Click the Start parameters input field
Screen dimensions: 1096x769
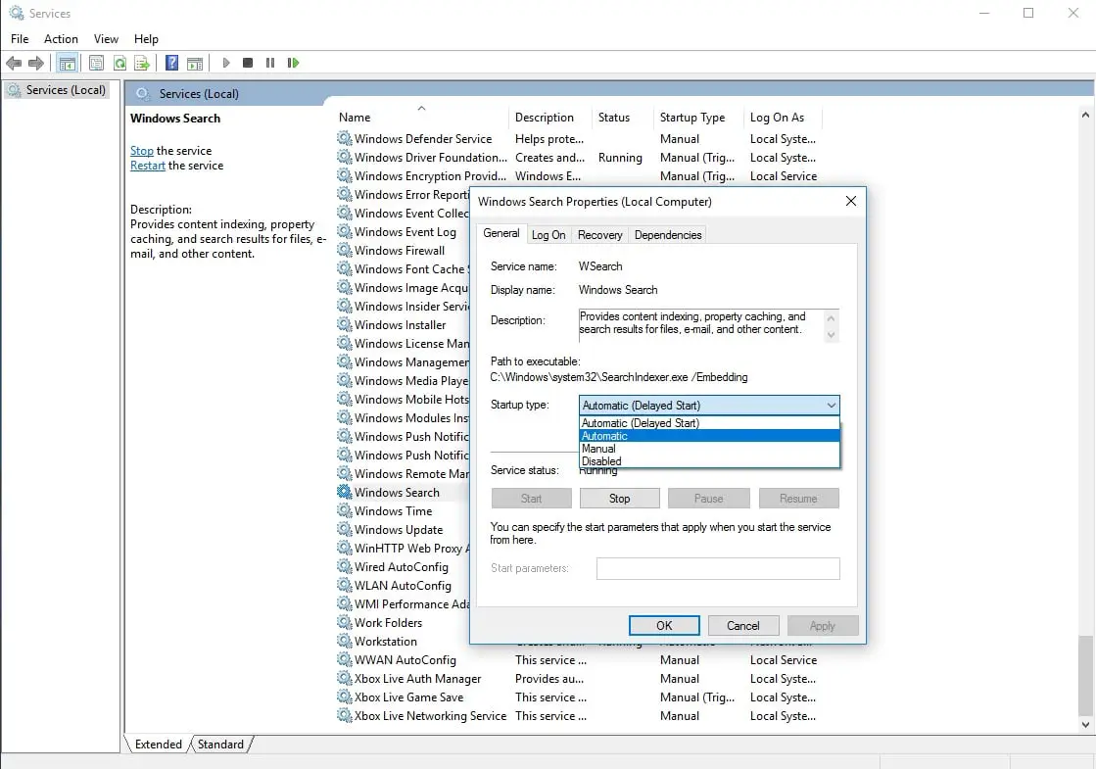[718, 568]
